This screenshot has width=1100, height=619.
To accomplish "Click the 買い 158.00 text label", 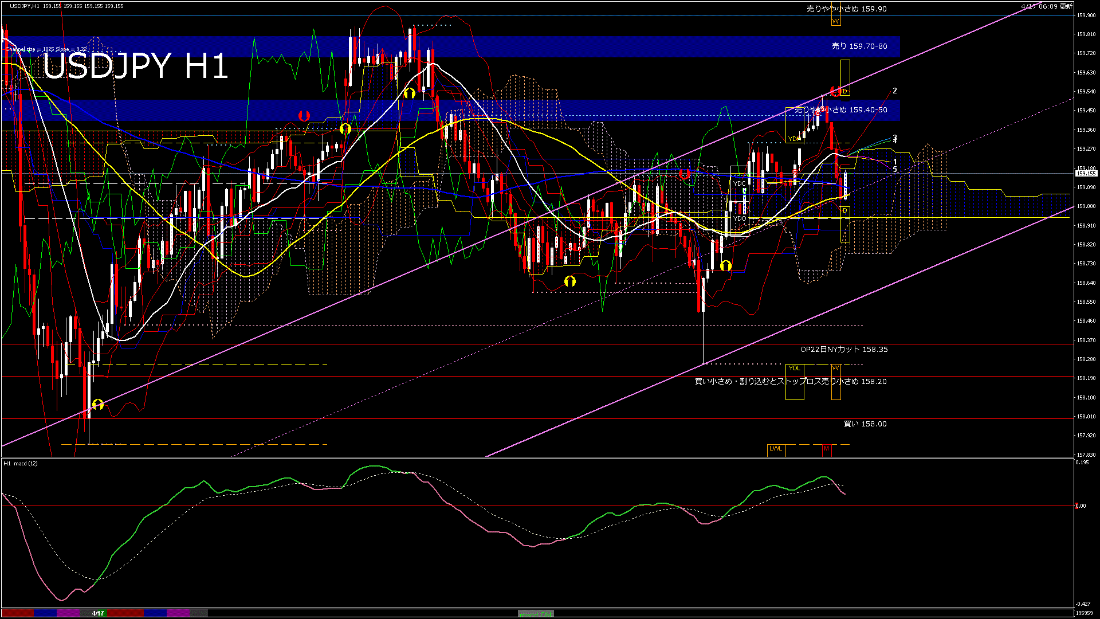I will pyautogui.click(x=865, y=424).
